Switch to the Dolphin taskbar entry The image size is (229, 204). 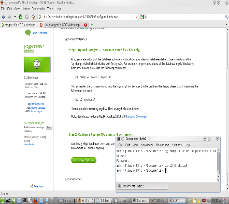[x=104, y=200]
